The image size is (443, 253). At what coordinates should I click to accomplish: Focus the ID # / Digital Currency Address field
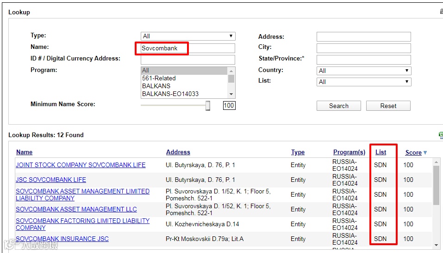188,60
